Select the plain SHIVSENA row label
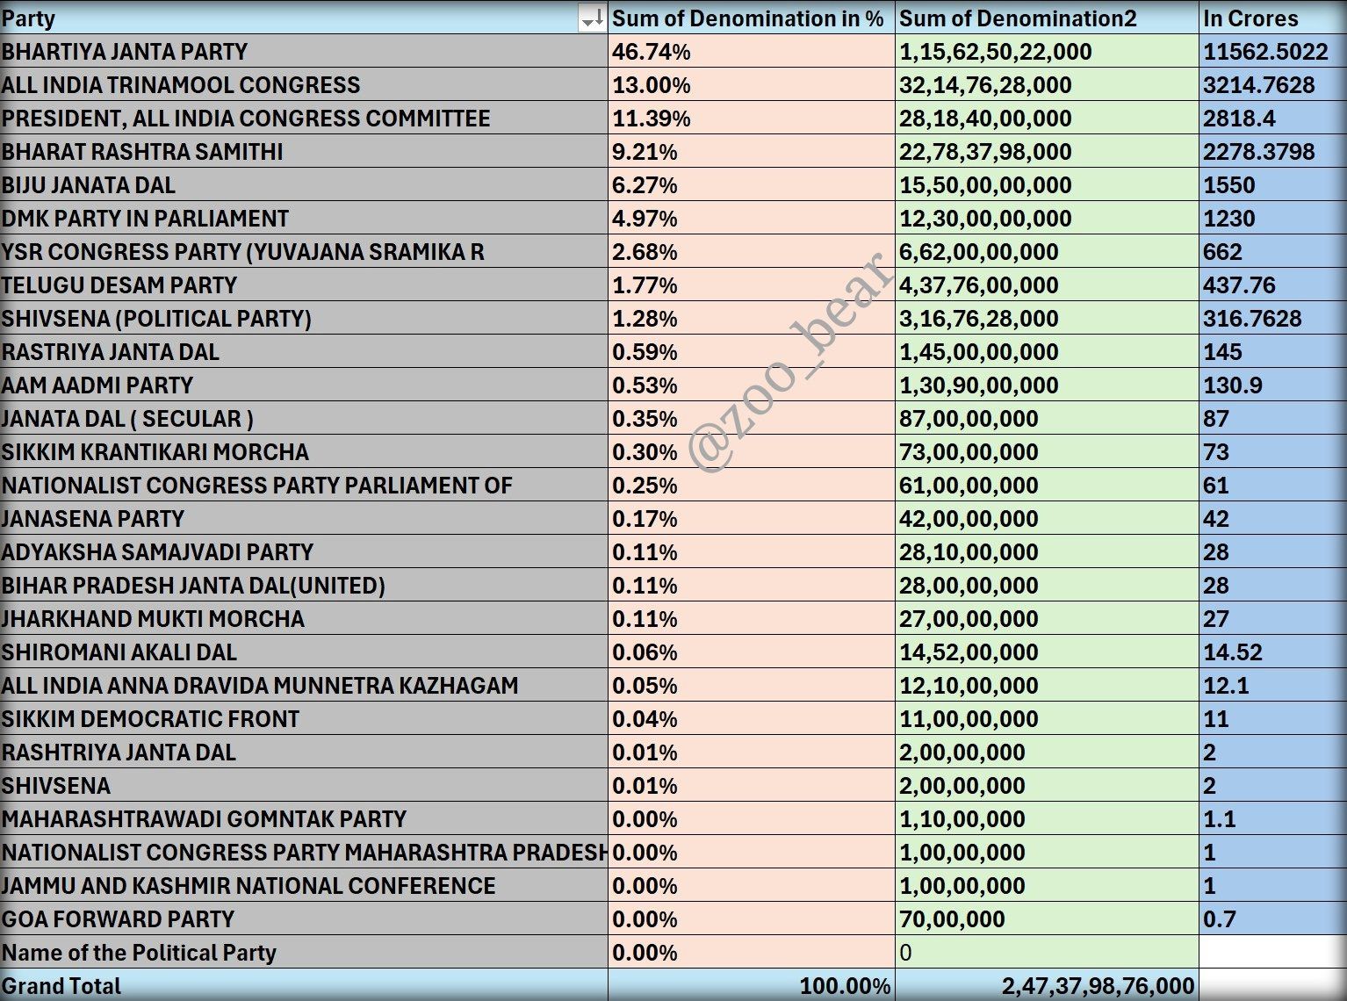Screen dimensions: 1347x1001 pyautogui.click(x=304, y=786)
